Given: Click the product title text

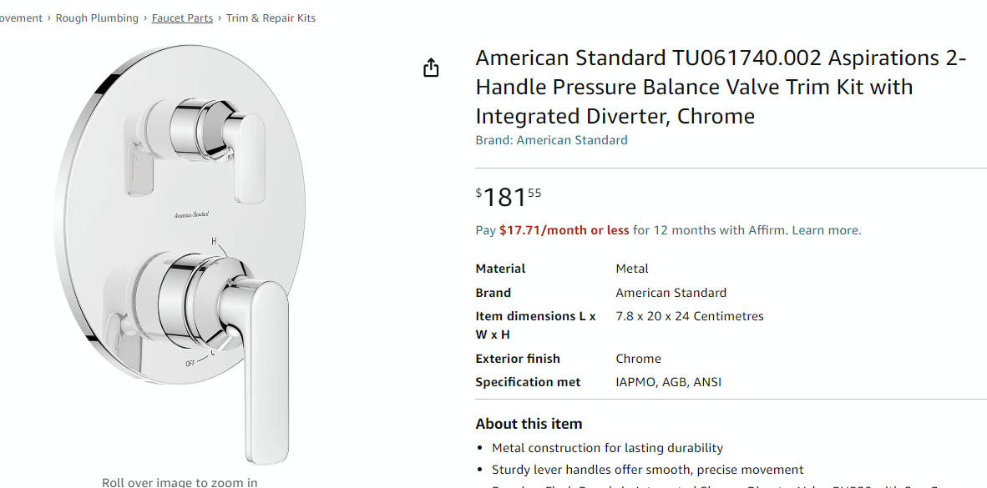Looking at the screenshot, I should coord(721,87).
